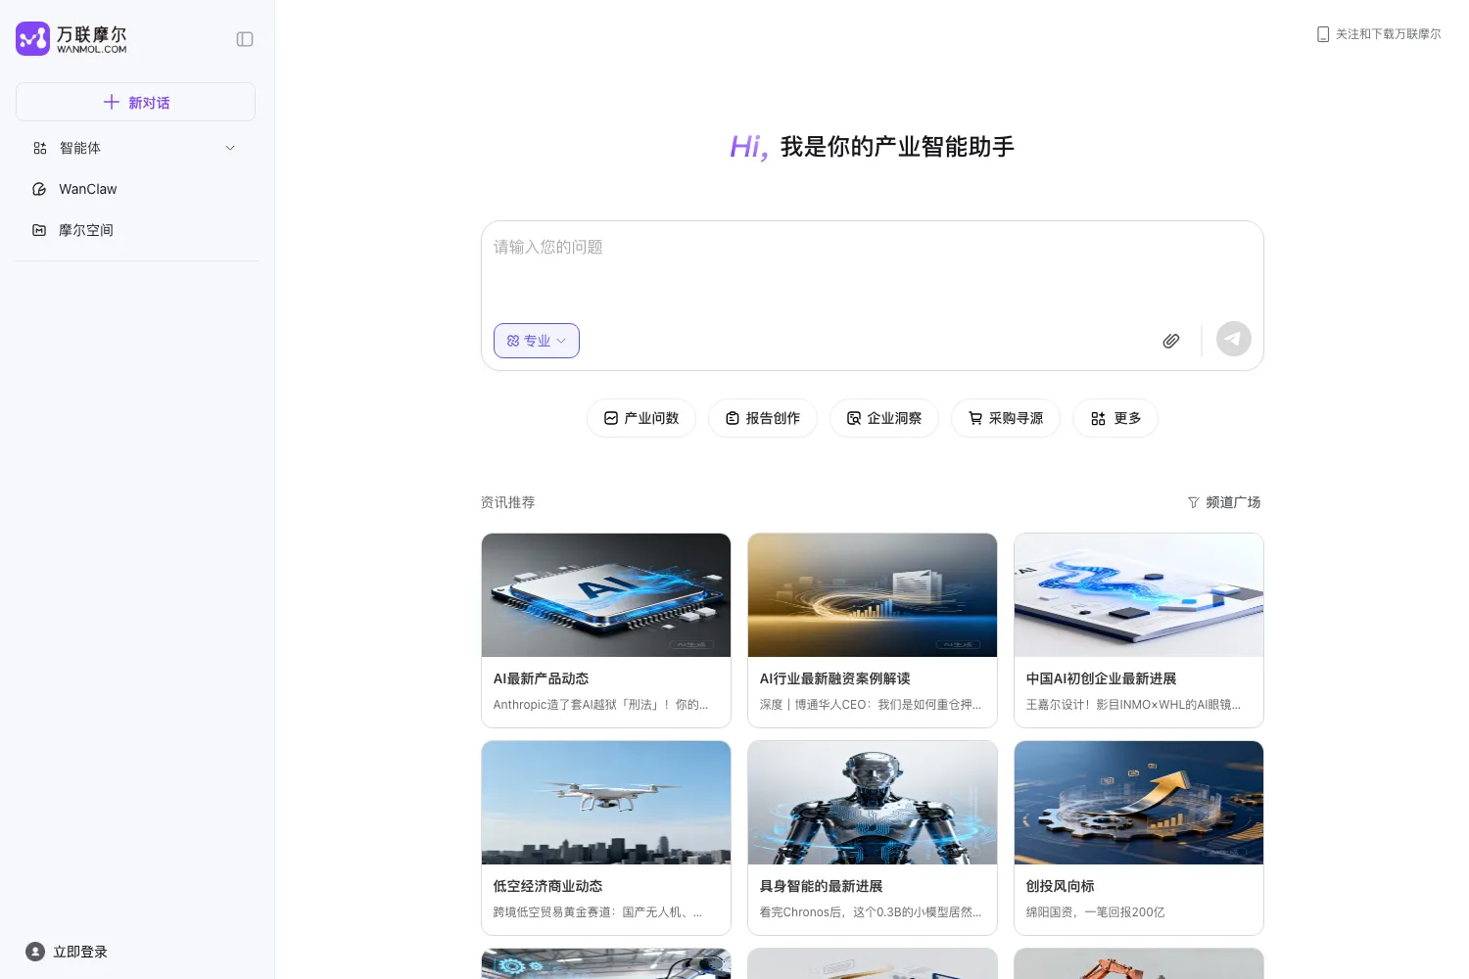The width and height of the screenshot is (1469, 979).
Task: Click the 跨境低空贸易黄金赛道 headline
Action: pos(597,912)
